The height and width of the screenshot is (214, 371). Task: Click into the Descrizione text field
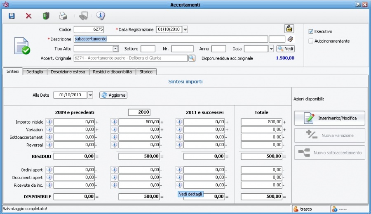[171, 39]
